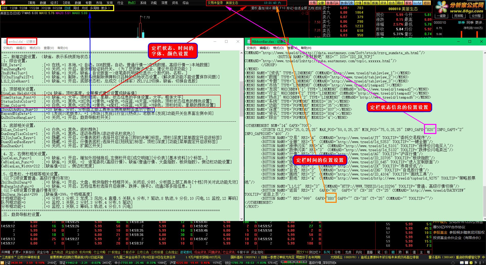Select 单季 single-quarter financial view
The height and width of the screenshot is (265, 486).
[461, 23]
